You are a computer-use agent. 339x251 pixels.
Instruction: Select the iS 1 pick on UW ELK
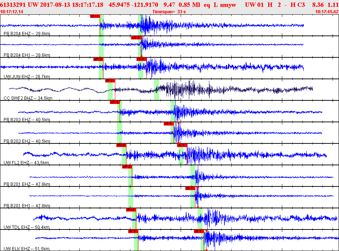click(x=199, y=231)
